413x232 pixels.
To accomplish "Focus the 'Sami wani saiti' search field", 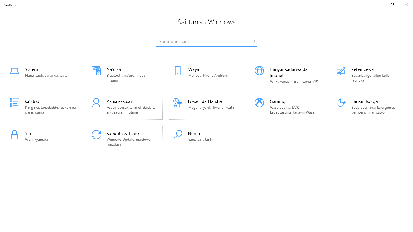I will 207,42.
